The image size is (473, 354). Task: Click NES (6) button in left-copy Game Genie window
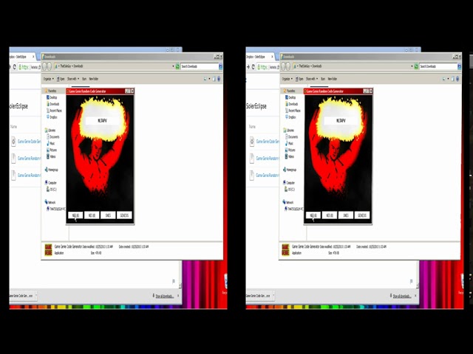coord(75,215)
